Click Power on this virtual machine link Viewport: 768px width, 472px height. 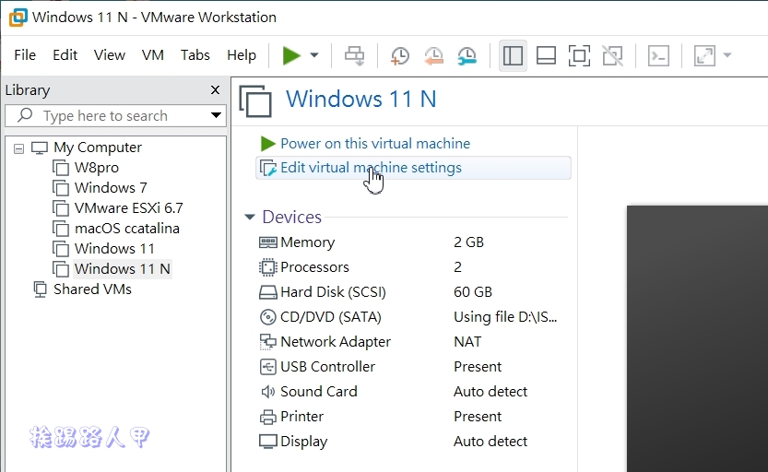[x=375, y=144]
